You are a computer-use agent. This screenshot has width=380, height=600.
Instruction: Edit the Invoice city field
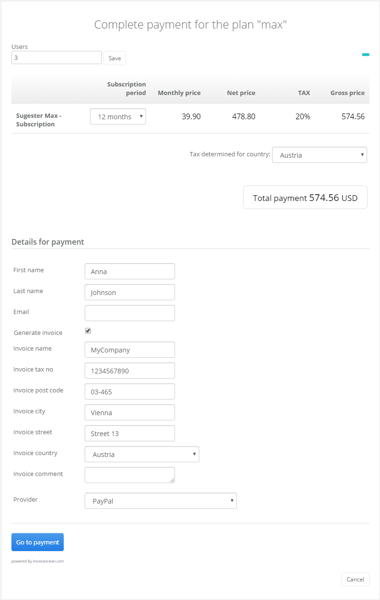129,412
